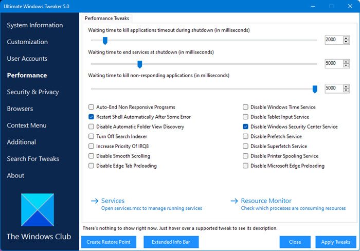Tick the Turn Off Search Indexer checkbox
Viewport: 360px width, 251px height.
click(x=91, y=136)
